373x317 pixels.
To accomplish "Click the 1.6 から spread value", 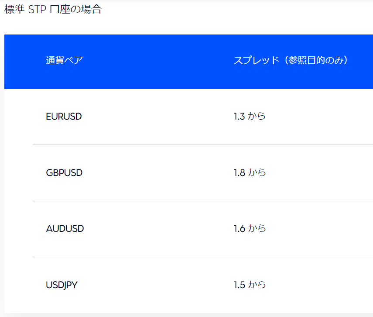I will (249, 228).
